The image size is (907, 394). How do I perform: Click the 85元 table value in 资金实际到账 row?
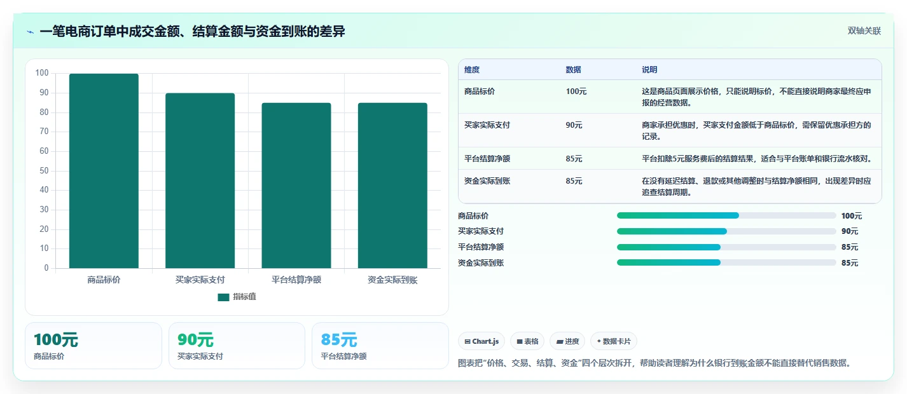tap(574, 181)
